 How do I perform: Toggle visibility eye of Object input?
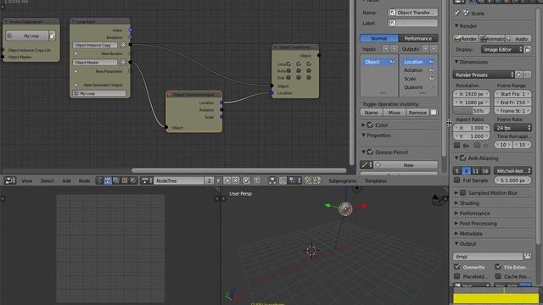(x=392, y=62)
